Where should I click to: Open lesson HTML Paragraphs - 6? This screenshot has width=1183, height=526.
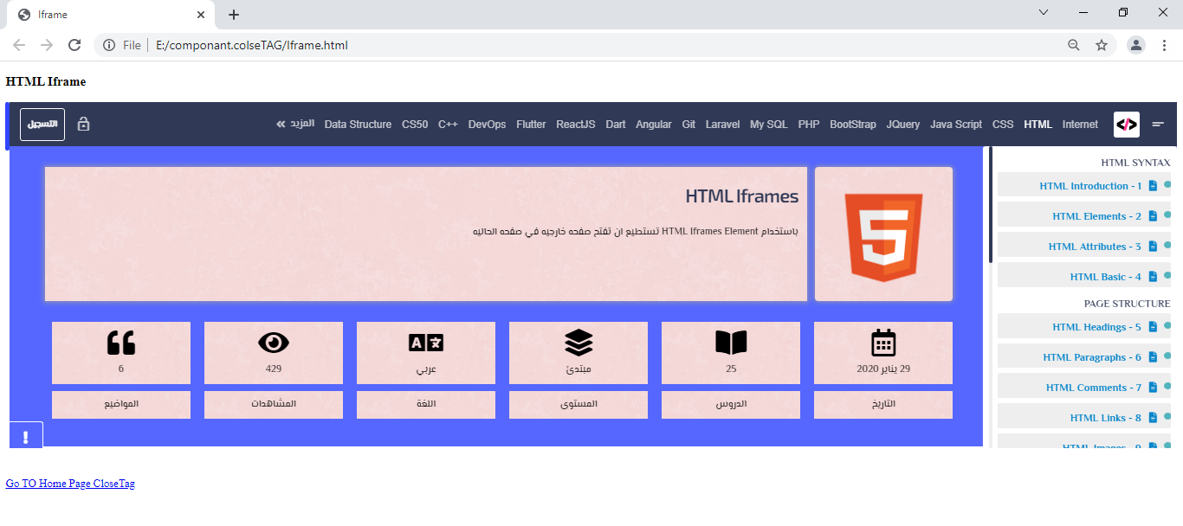[x=1092, y=357]
